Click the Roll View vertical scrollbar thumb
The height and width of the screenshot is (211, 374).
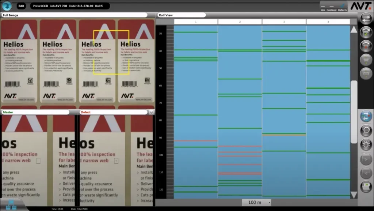click(354, 112)
